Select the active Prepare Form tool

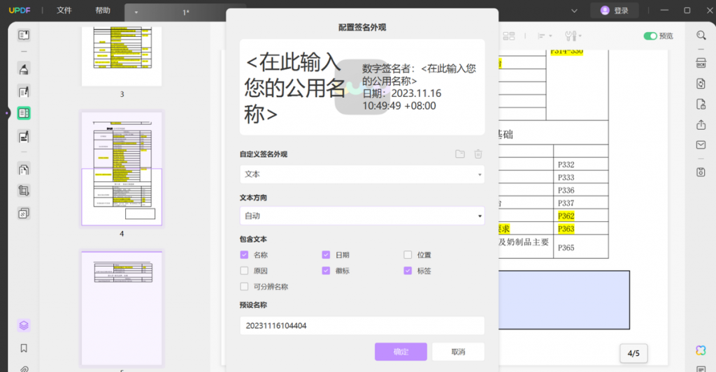(x=24, y=113)
